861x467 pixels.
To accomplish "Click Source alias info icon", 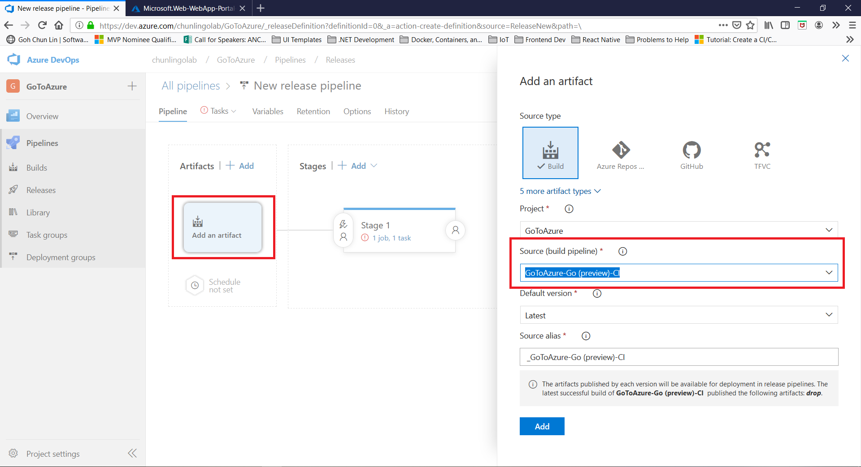I will [x=586, y=336].
